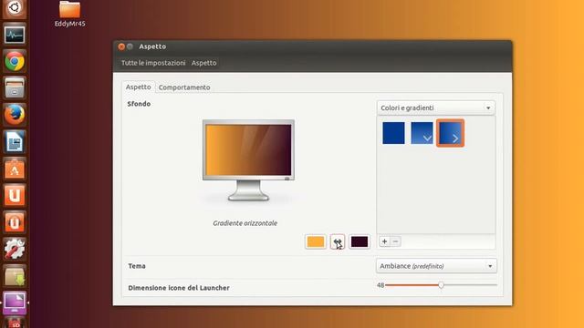Image resolution: width=584 pixels, height=328 pixels.
Task: Close the Aspetto window
Action: pos(121,46)
